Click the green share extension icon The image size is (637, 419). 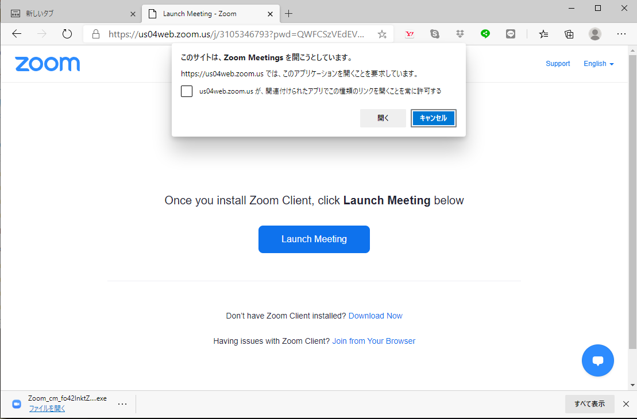click(485, 34)
